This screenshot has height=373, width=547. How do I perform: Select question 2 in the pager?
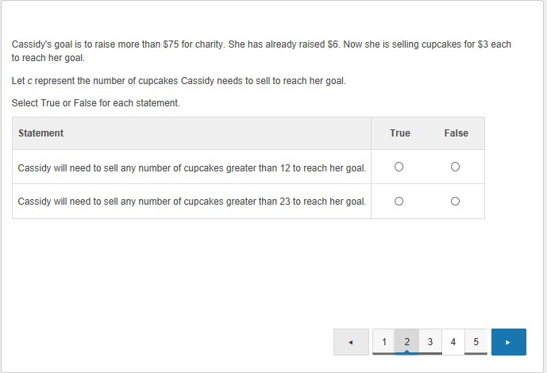coord(406,342)
